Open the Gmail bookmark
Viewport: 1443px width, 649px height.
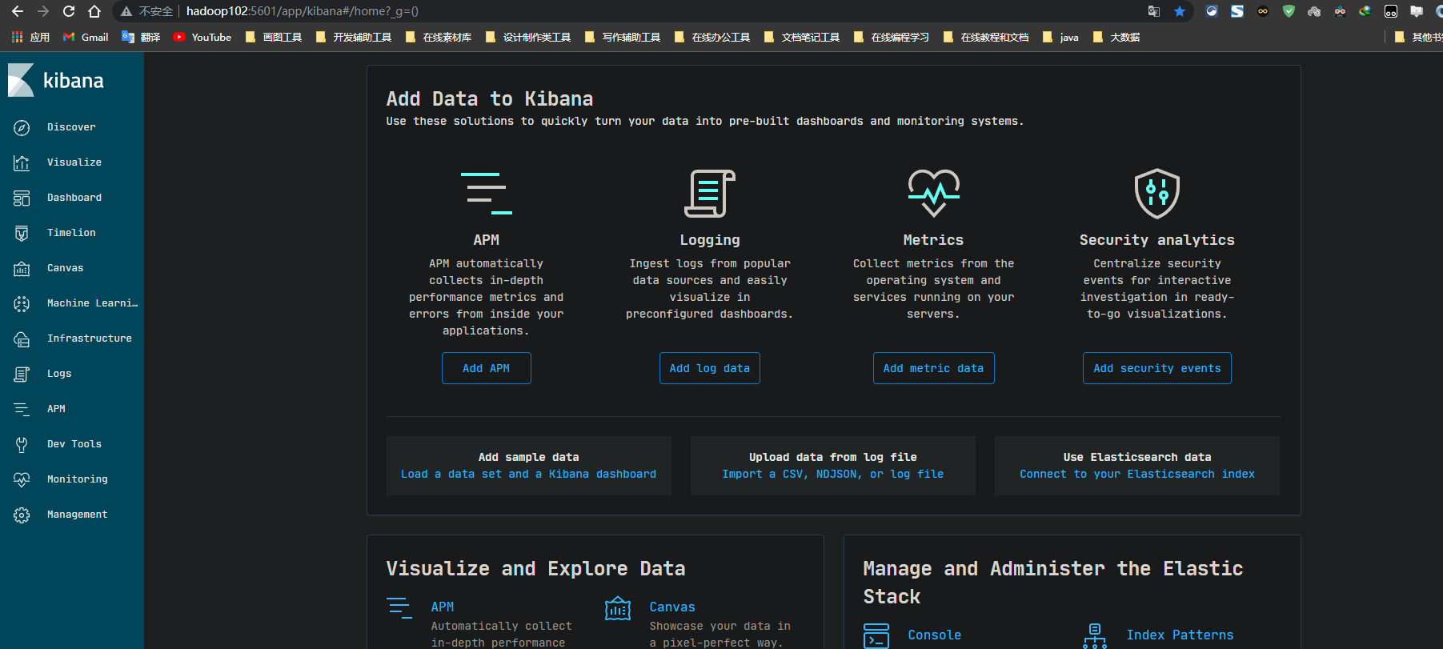(x=86, y=37)
